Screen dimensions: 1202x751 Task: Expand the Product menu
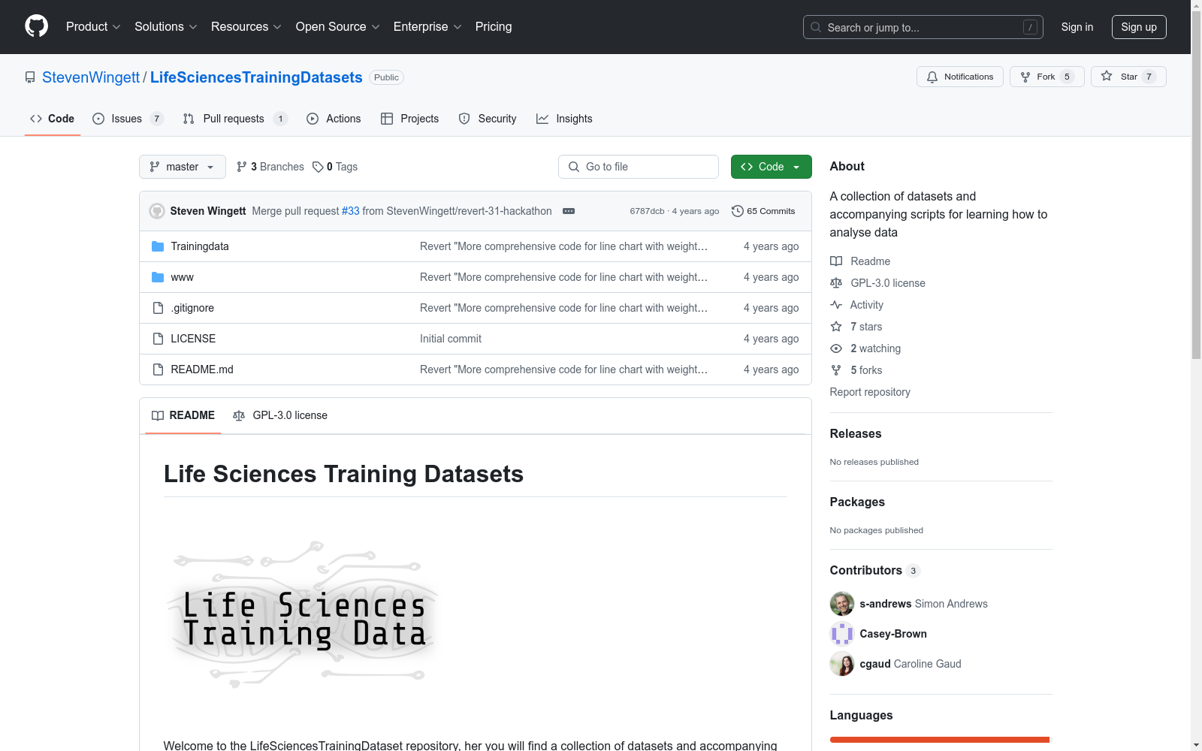pos(93,26)
